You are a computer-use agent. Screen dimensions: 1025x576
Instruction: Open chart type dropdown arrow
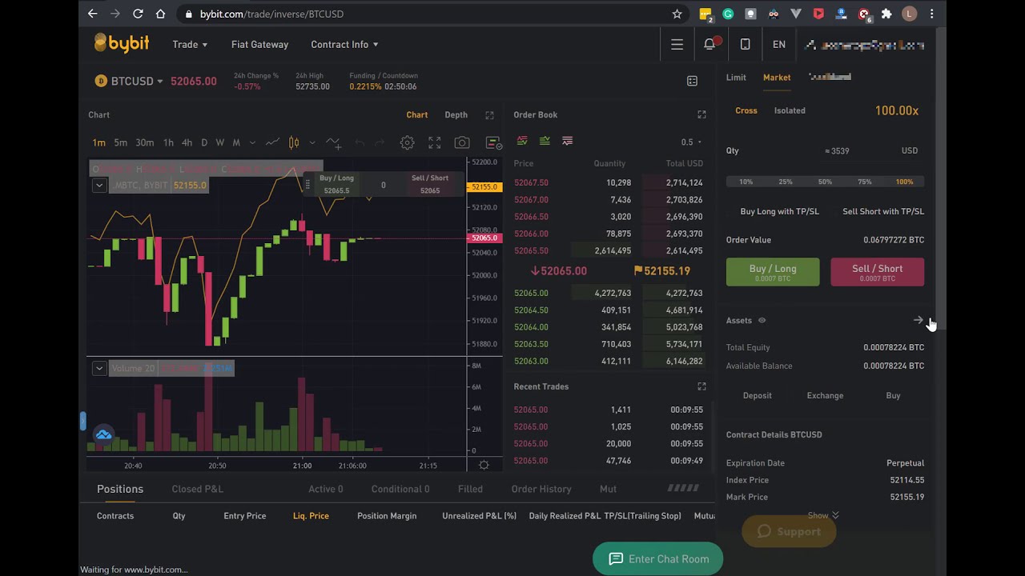(312, 142)
